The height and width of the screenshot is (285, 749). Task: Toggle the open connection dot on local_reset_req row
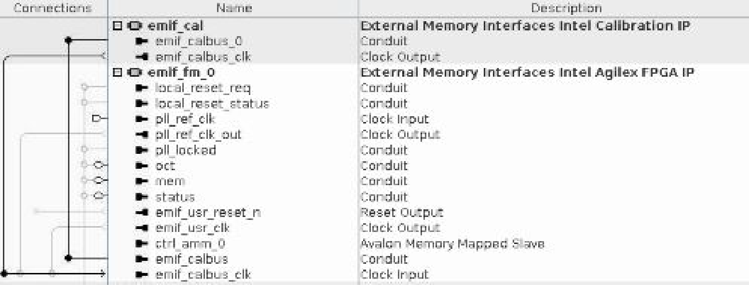pos(84,87)
